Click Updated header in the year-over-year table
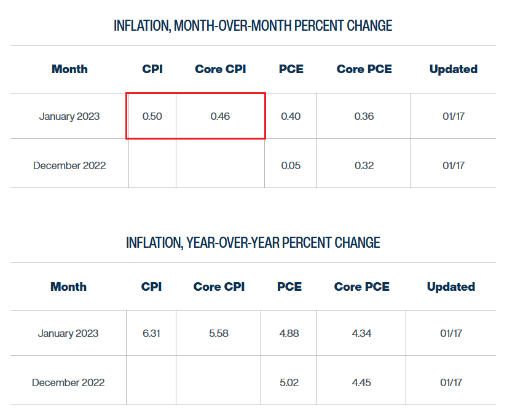The width and height of the screenshot is (507, 415). (x=450, y=287)
